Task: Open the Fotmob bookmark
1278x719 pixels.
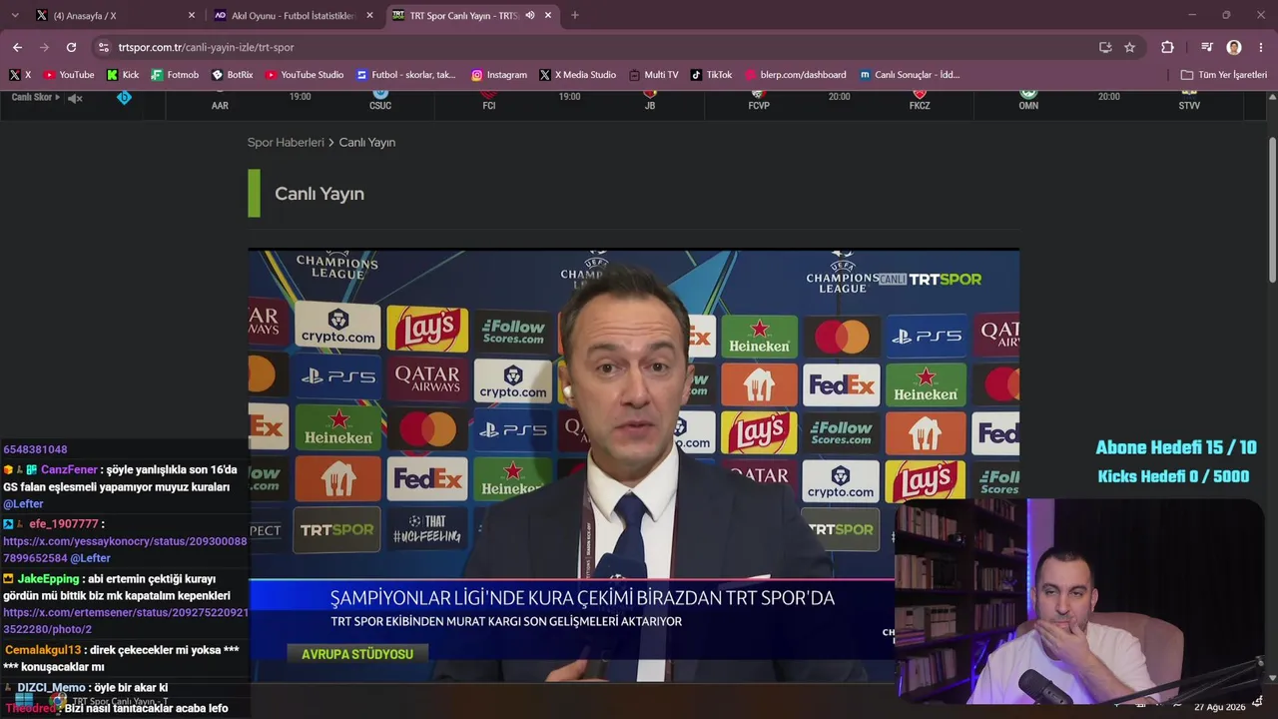Action: pyautogui.click(x=175, y=75)
